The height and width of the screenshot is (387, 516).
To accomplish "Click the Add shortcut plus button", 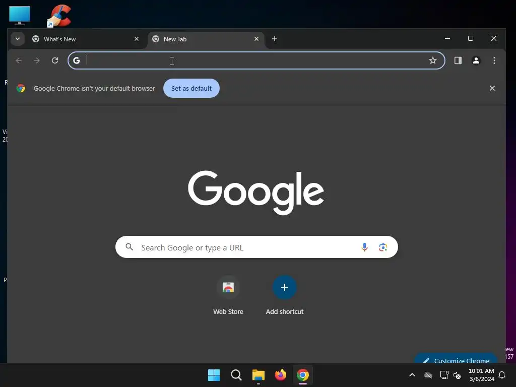I will click(285, 287).
